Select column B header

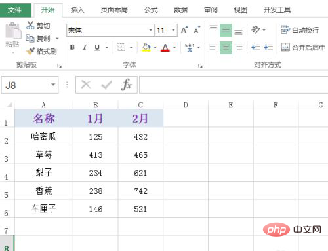pos(96,105)
